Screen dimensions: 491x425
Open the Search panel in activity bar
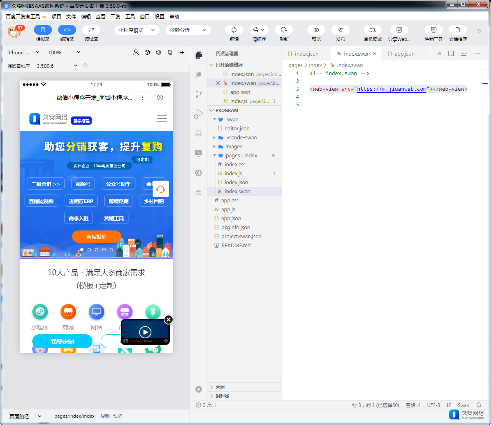(198, 75)
